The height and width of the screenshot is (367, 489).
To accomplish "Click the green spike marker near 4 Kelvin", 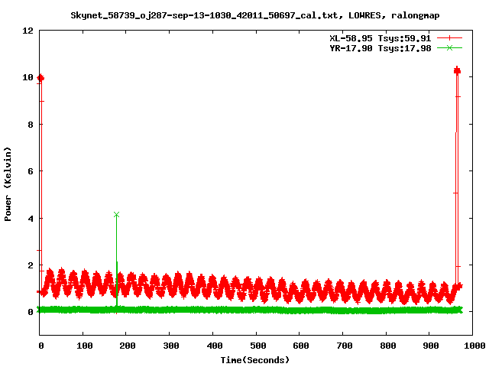I will tap(116, 215).
